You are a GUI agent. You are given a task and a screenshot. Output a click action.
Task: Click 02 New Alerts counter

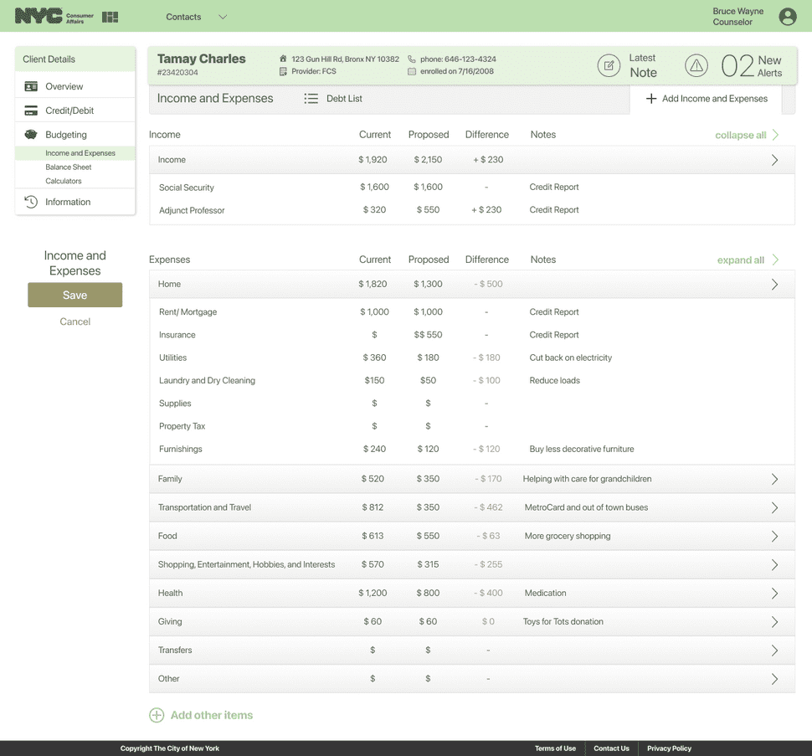click(752, 66)
